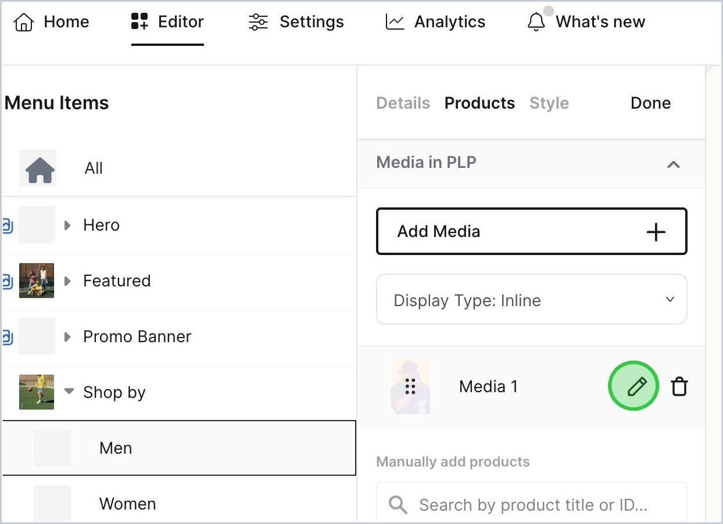Click the plus icon in Add Media
The width and height of the screenshot is (723, 524).
tap(656, 232)
